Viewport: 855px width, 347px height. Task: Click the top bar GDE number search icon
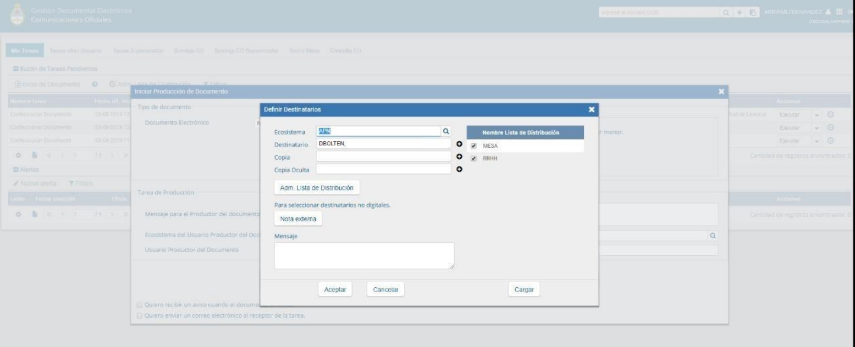(x=726, y=12)
